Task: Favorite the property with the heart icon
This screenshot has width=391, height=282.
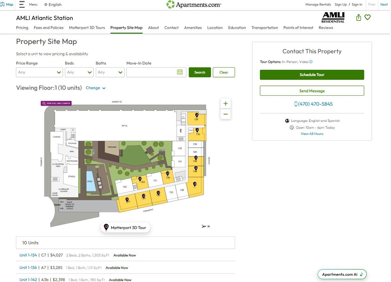Action: coord(368,17)
